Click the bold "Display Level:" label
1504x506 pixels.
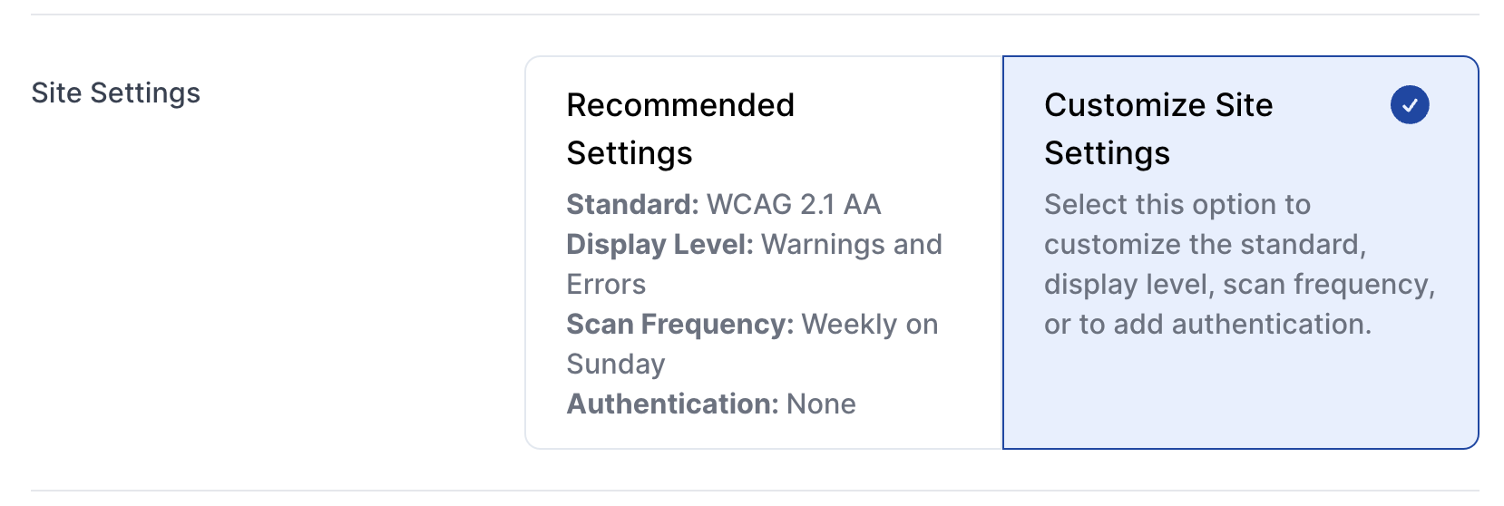coord(659,244)
